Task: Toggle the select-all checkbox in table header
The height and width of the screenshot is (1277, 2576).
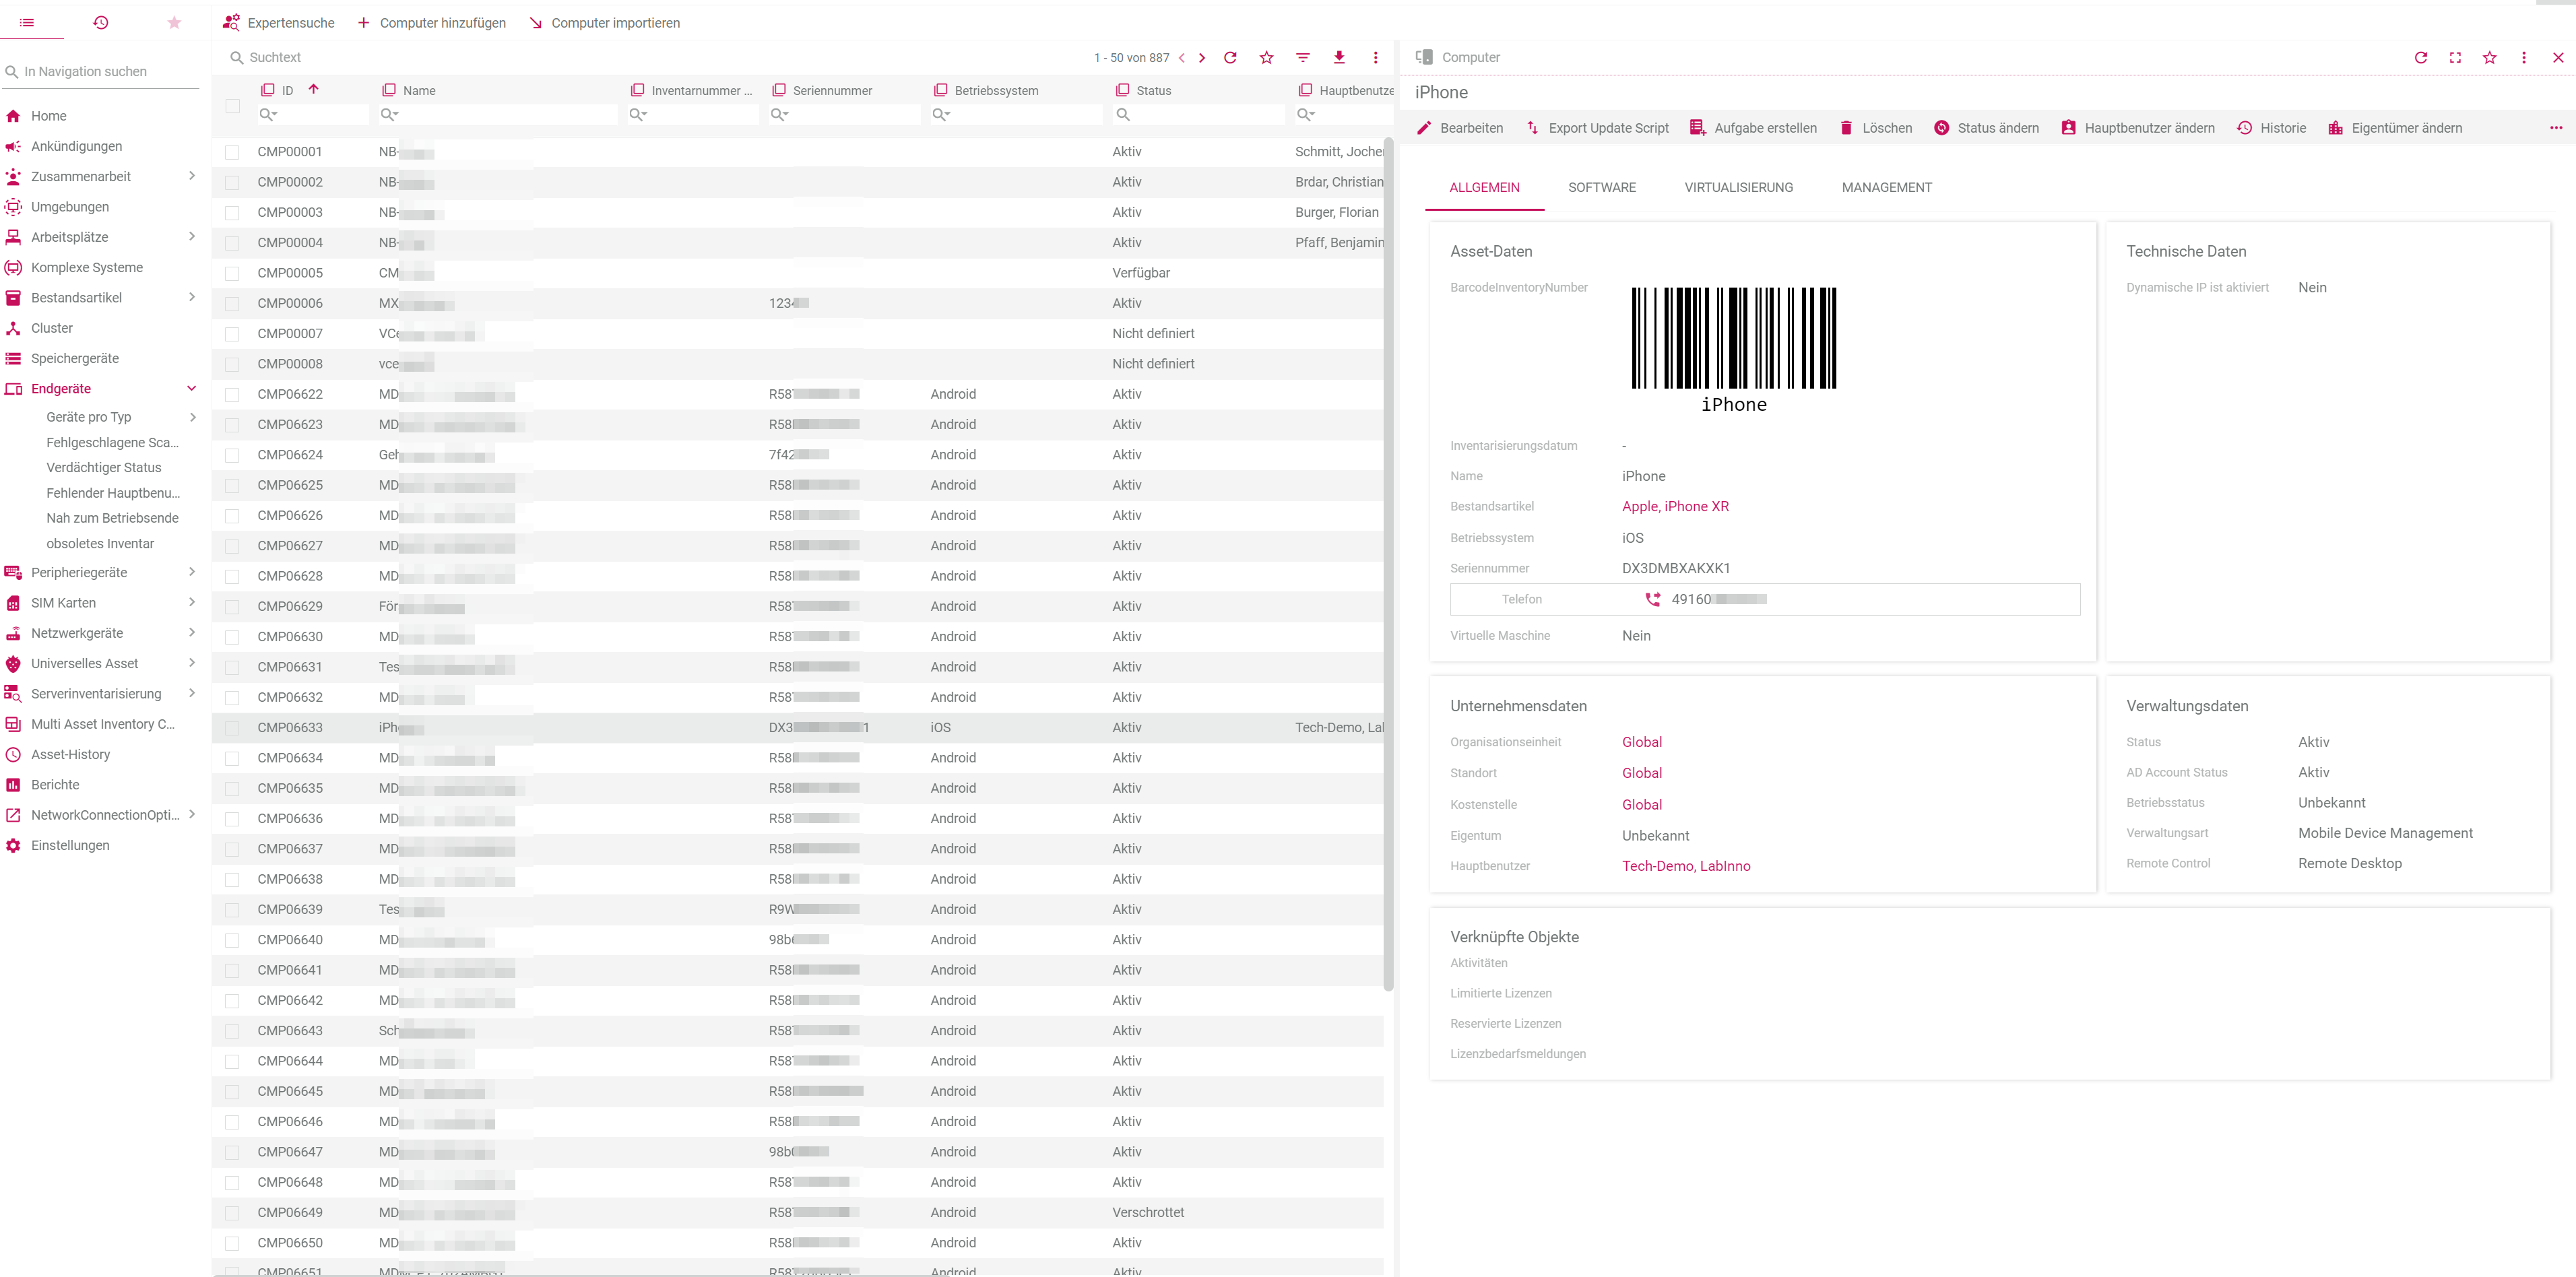Action: (232, 105)
